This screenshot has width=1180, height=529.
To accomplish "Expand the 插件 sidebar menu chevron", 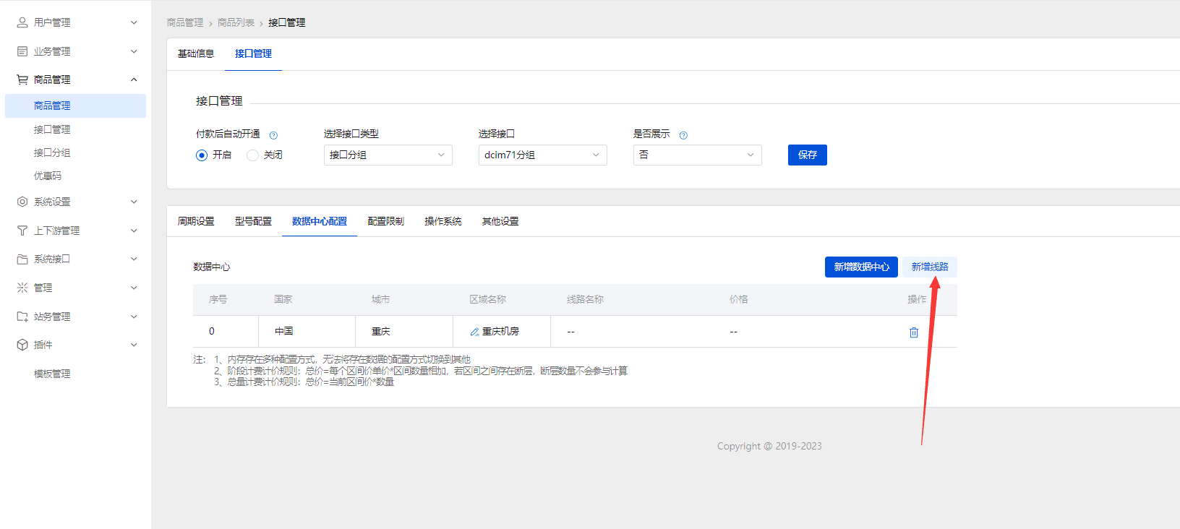I will 134,345.
